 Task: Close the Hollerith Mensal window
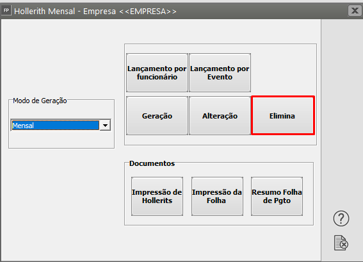355,11
